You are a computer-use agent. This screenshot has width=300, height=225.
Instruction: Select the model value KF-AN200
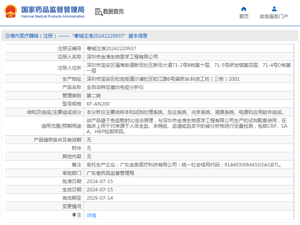coord(98,104)
